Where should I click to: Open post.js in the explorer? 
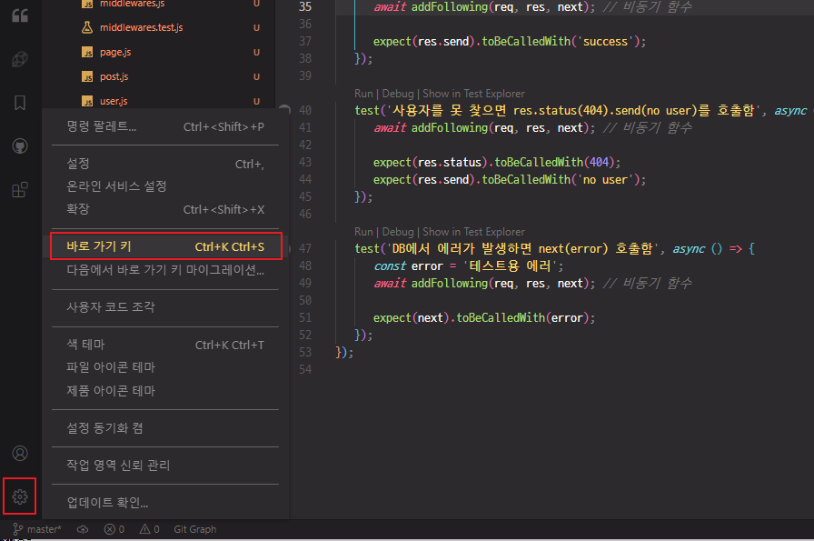(x=114, y=76)
